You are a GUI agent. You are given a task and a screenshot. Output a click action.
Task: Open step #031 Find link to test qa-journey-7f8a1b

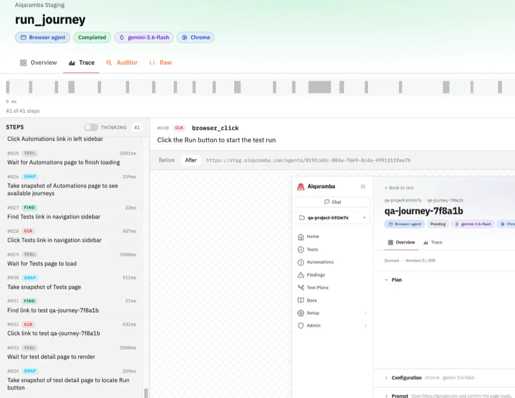72,306
